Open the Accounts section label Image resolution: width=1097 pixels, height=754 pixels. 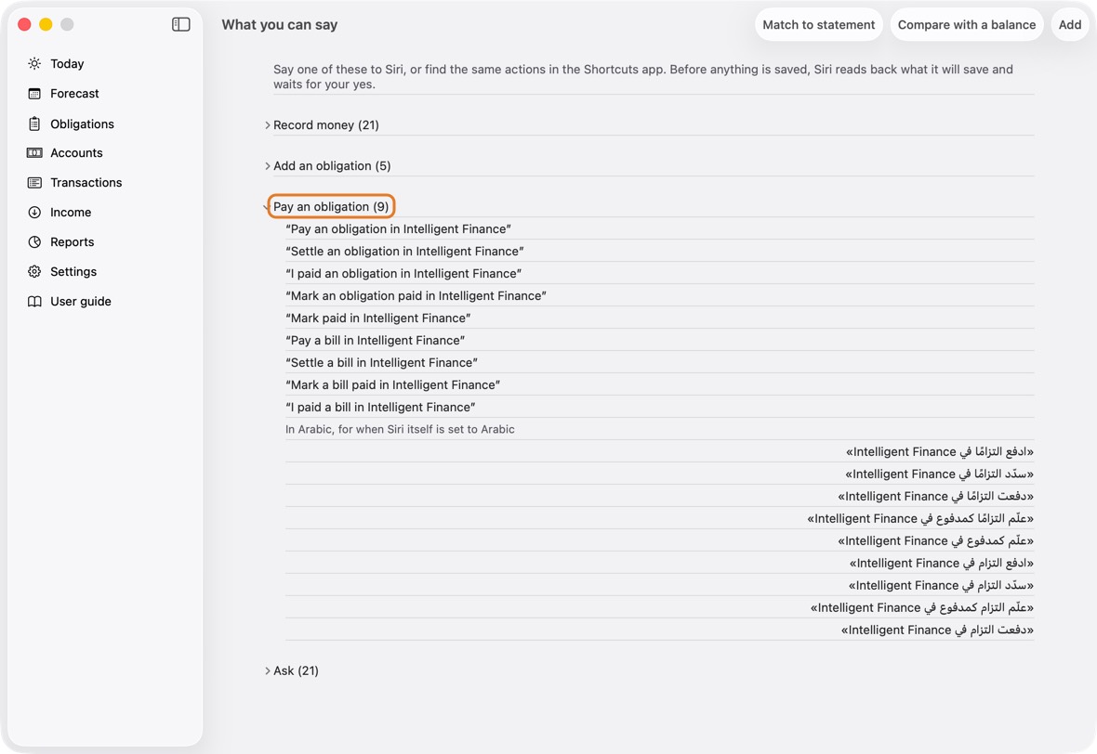tap(76, 153)
